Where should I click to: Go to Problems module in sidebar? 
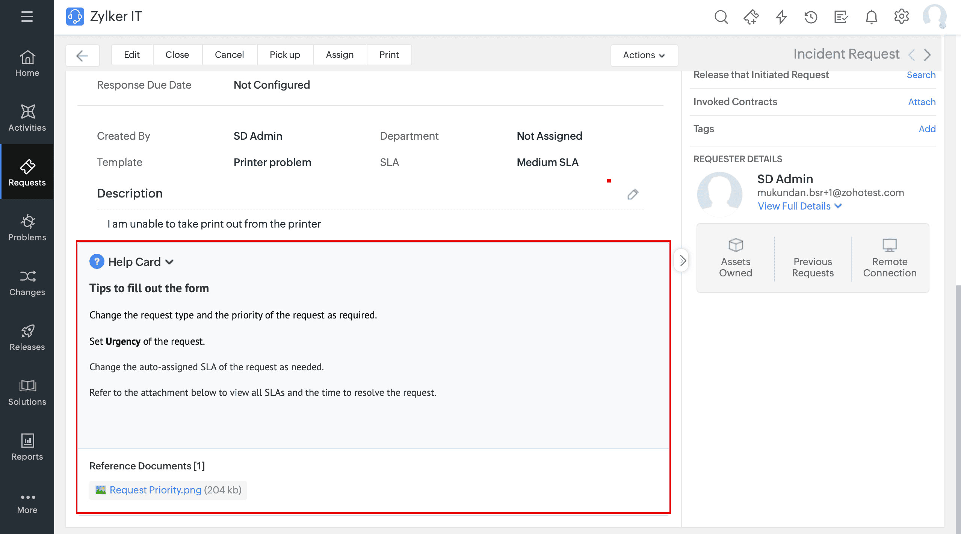coord(27,227)
